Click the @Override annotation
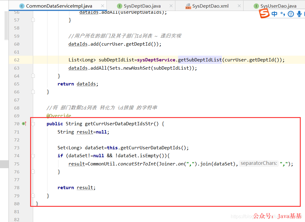Screen dimensions: 305x222 coord(59,116)
